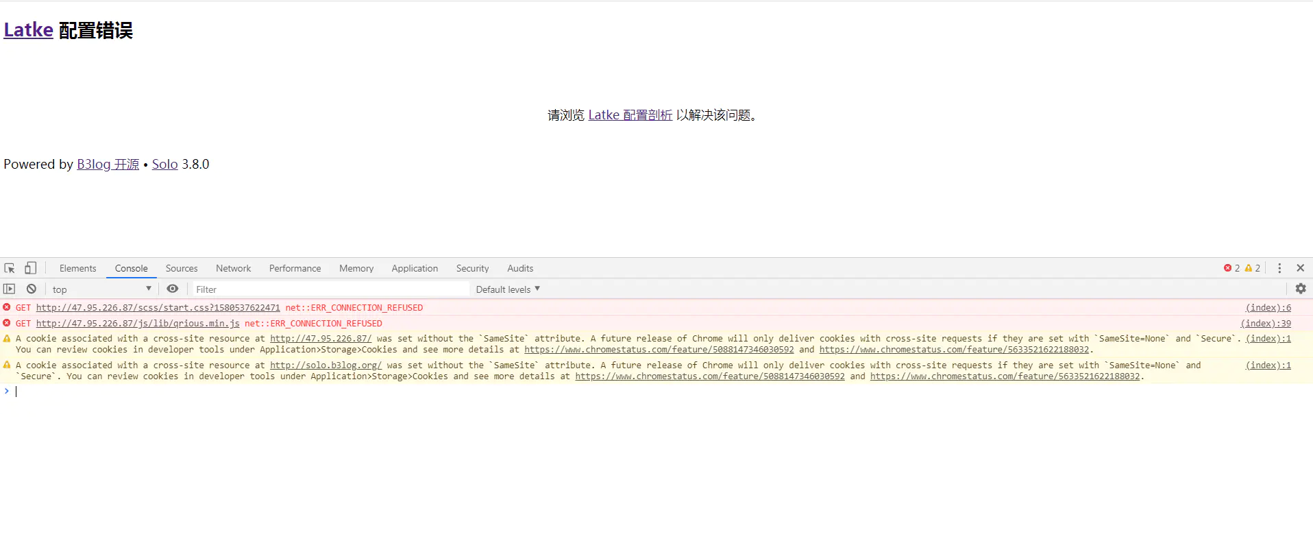Open the Solo footer link
The height and width of the screenshot is (539, 1313).
click(164, 164)
